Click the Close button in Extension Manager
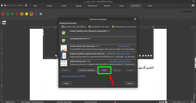 tap(130, 83)
